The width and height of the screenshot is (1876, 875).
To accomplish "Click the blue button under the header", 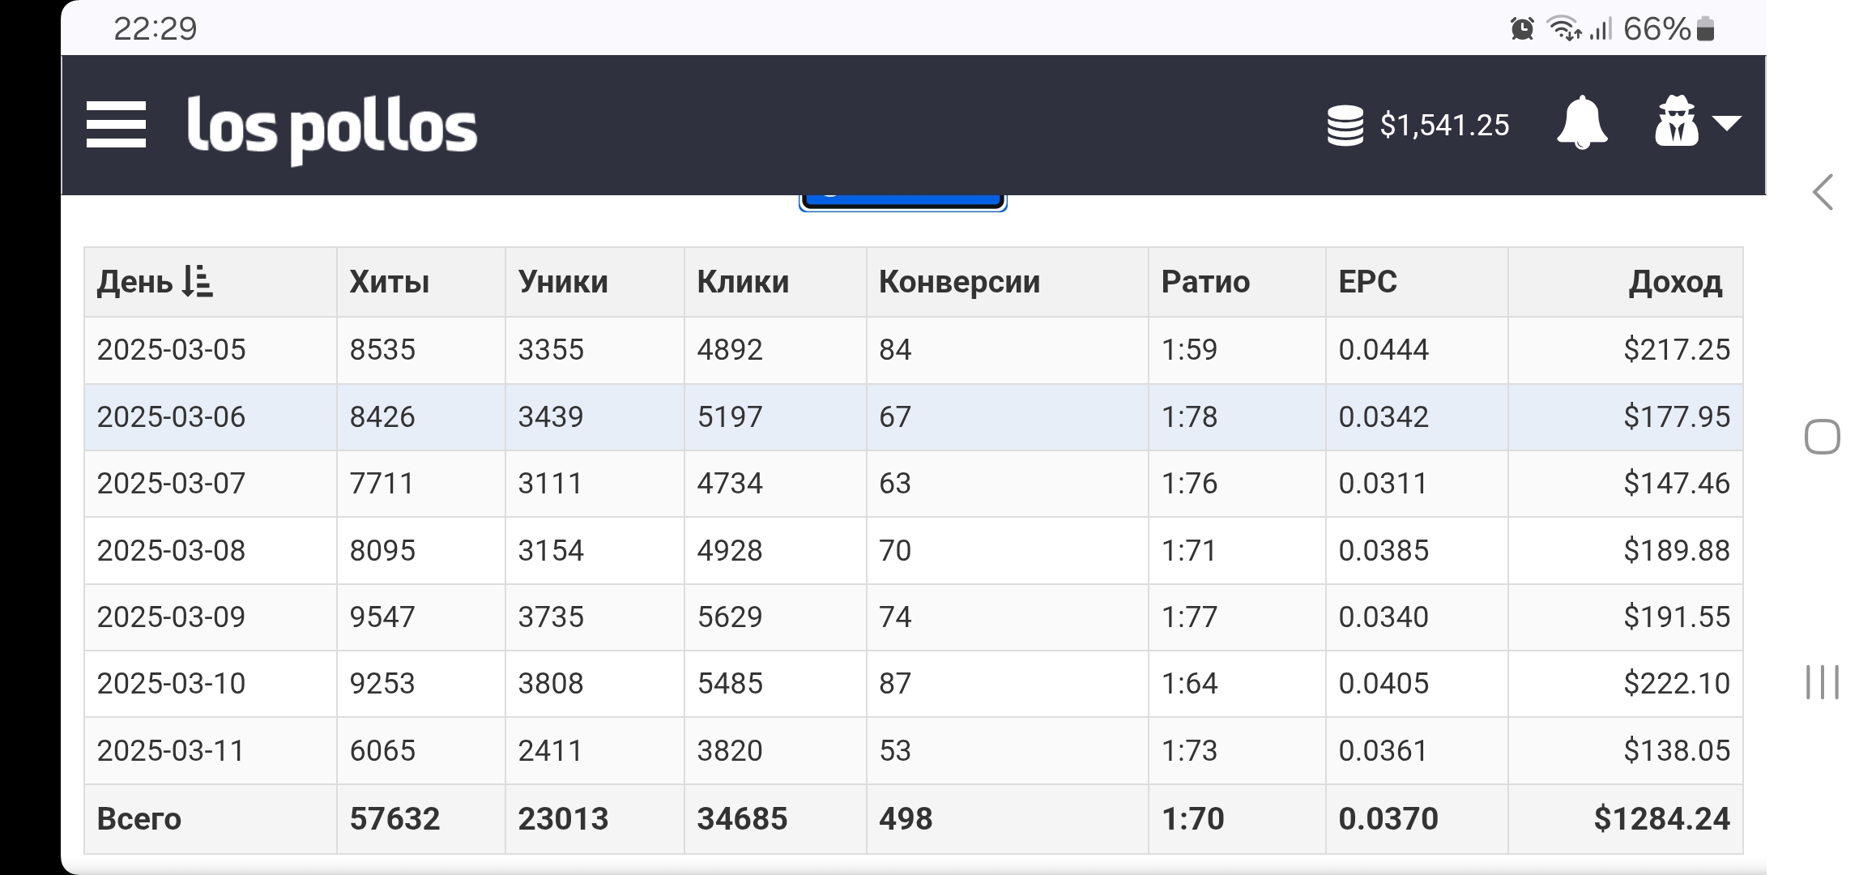I will click(x=903, y=203).
